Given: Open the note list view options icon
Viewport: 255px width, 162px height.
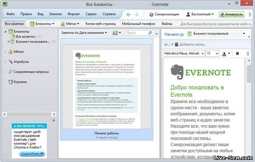Looking at the screenshot, I should (116, 33).
